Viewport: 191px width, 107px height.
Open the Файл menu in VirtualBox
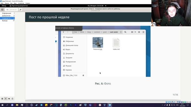coord(2,3)
